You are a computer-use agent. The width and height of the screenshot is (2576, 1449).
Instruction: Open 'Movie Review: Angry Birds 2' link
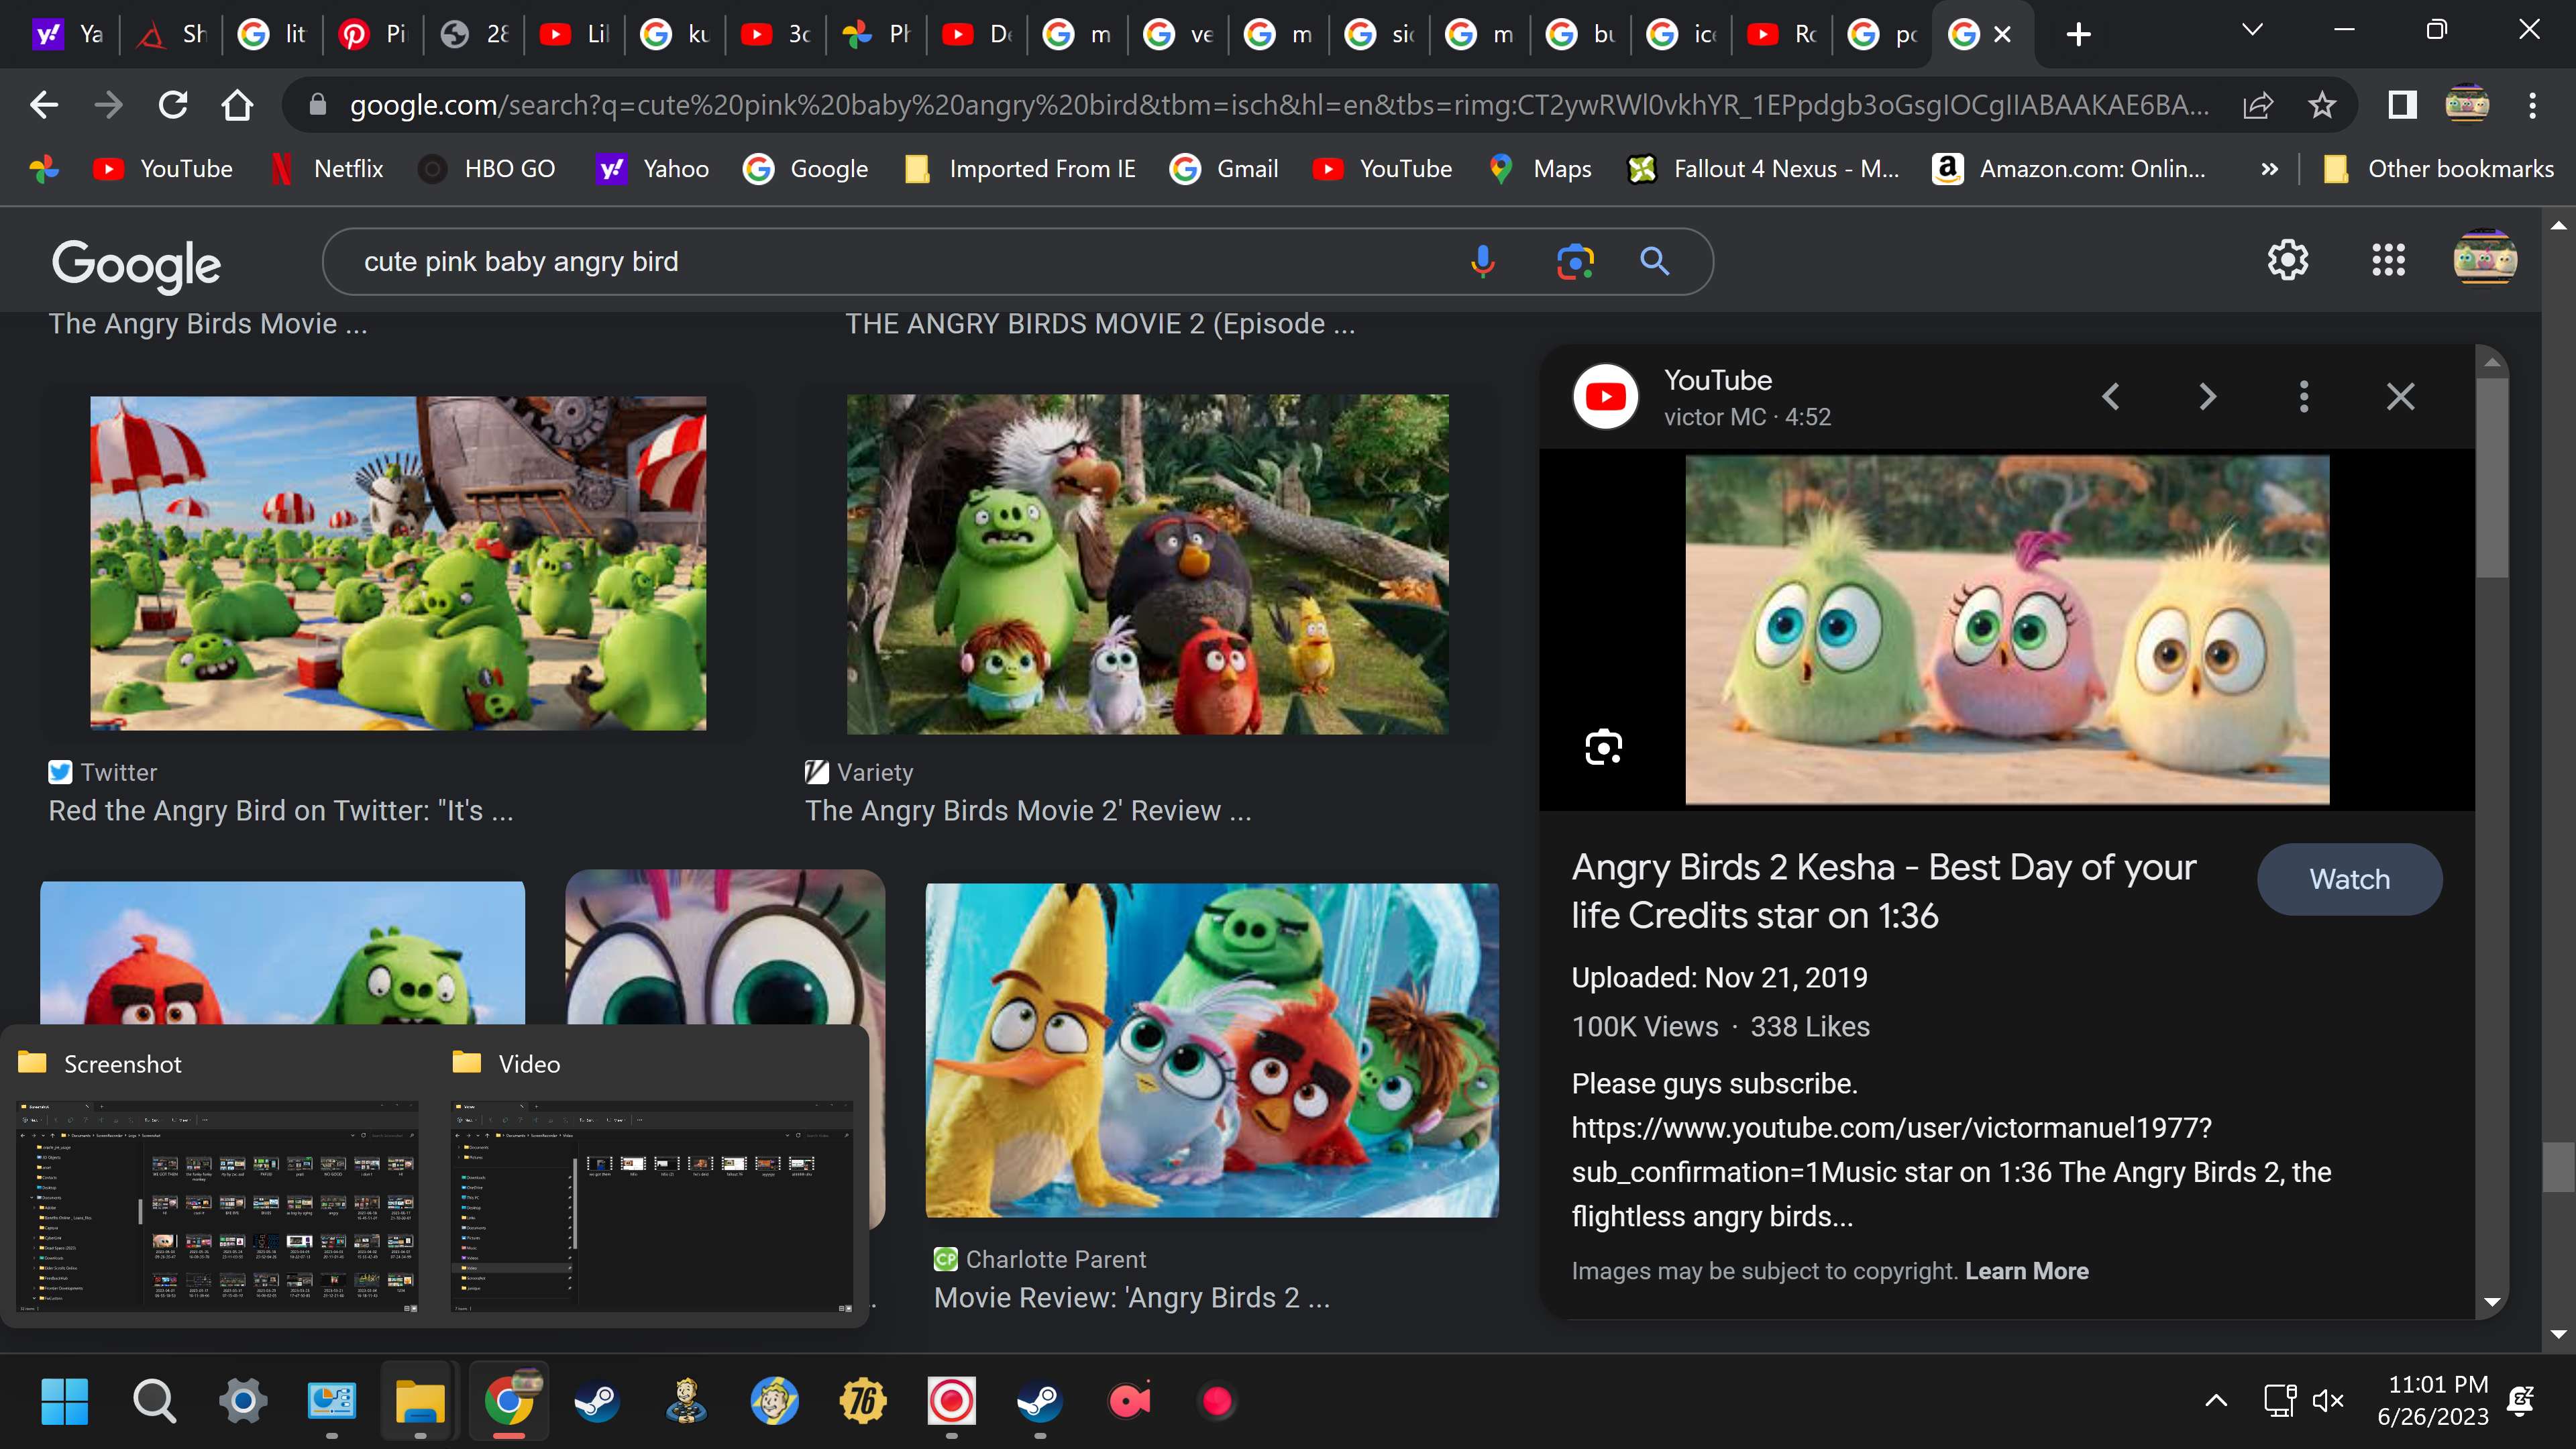(x=1131, y=1297)
